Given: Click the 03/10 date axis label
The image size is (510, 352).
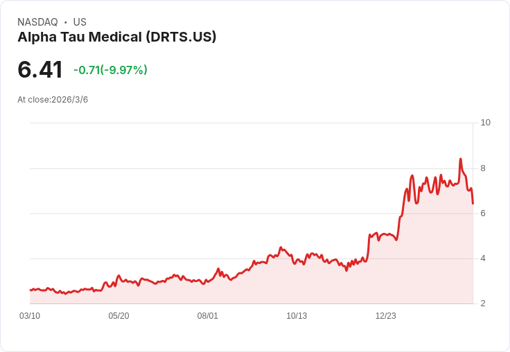Looking at the screenshot, I should (30, 316).
